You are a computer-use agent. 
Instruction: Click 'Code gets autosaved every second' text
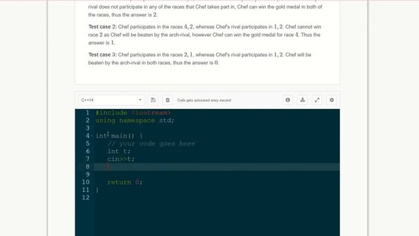[x=204, y=100]
